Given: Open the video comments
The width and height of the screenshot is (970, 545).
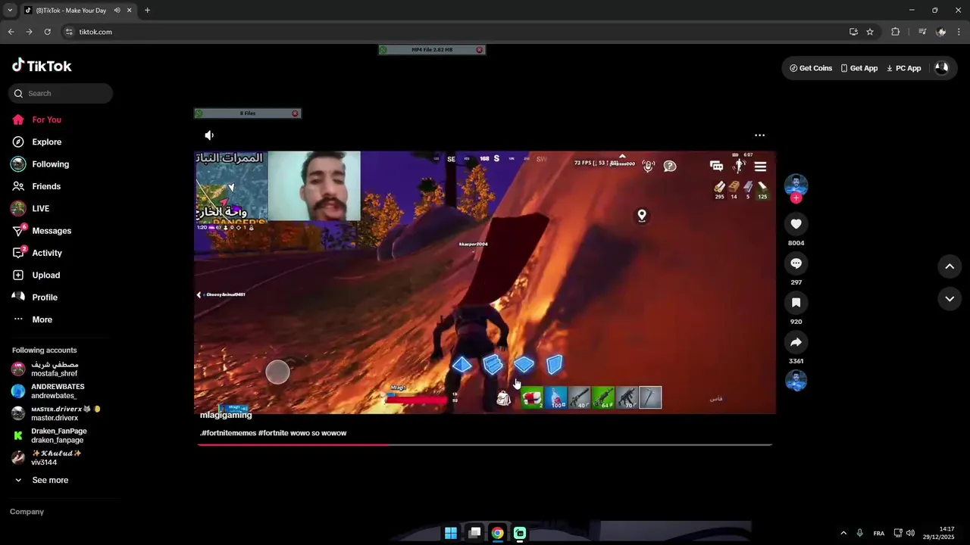Looking at the screenshot, I should pos(796,263).
